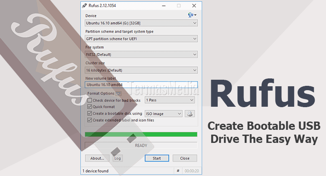The height and width of the screenshot is (176, 326).
Task: Click the Close button
Action: click(185, 158)
